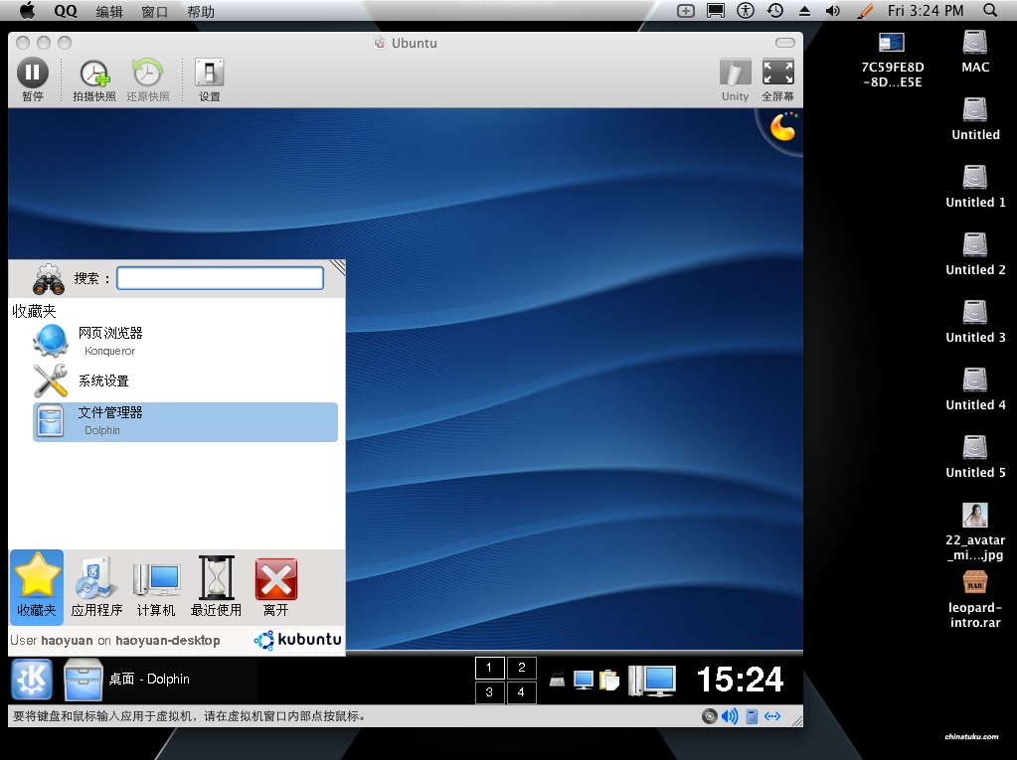This screenshot has height=760, width=1017.
Task: Click the sound device status icon
Action: pyautogui.click(x=730, y=716)
